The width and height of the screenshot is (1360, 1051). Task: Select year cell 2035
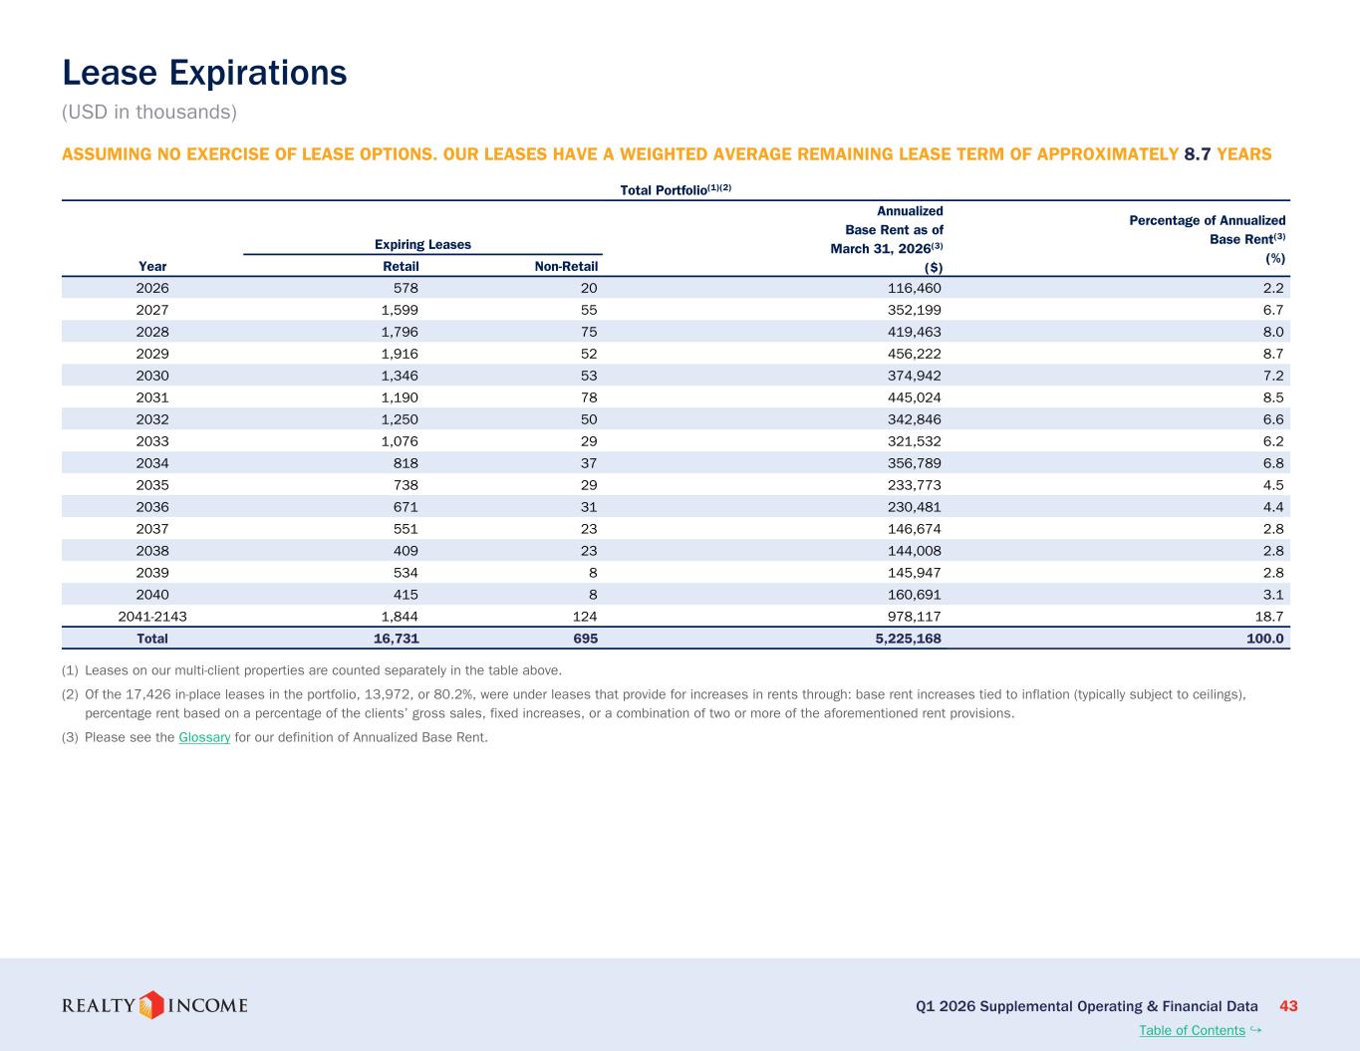(152, 485)
